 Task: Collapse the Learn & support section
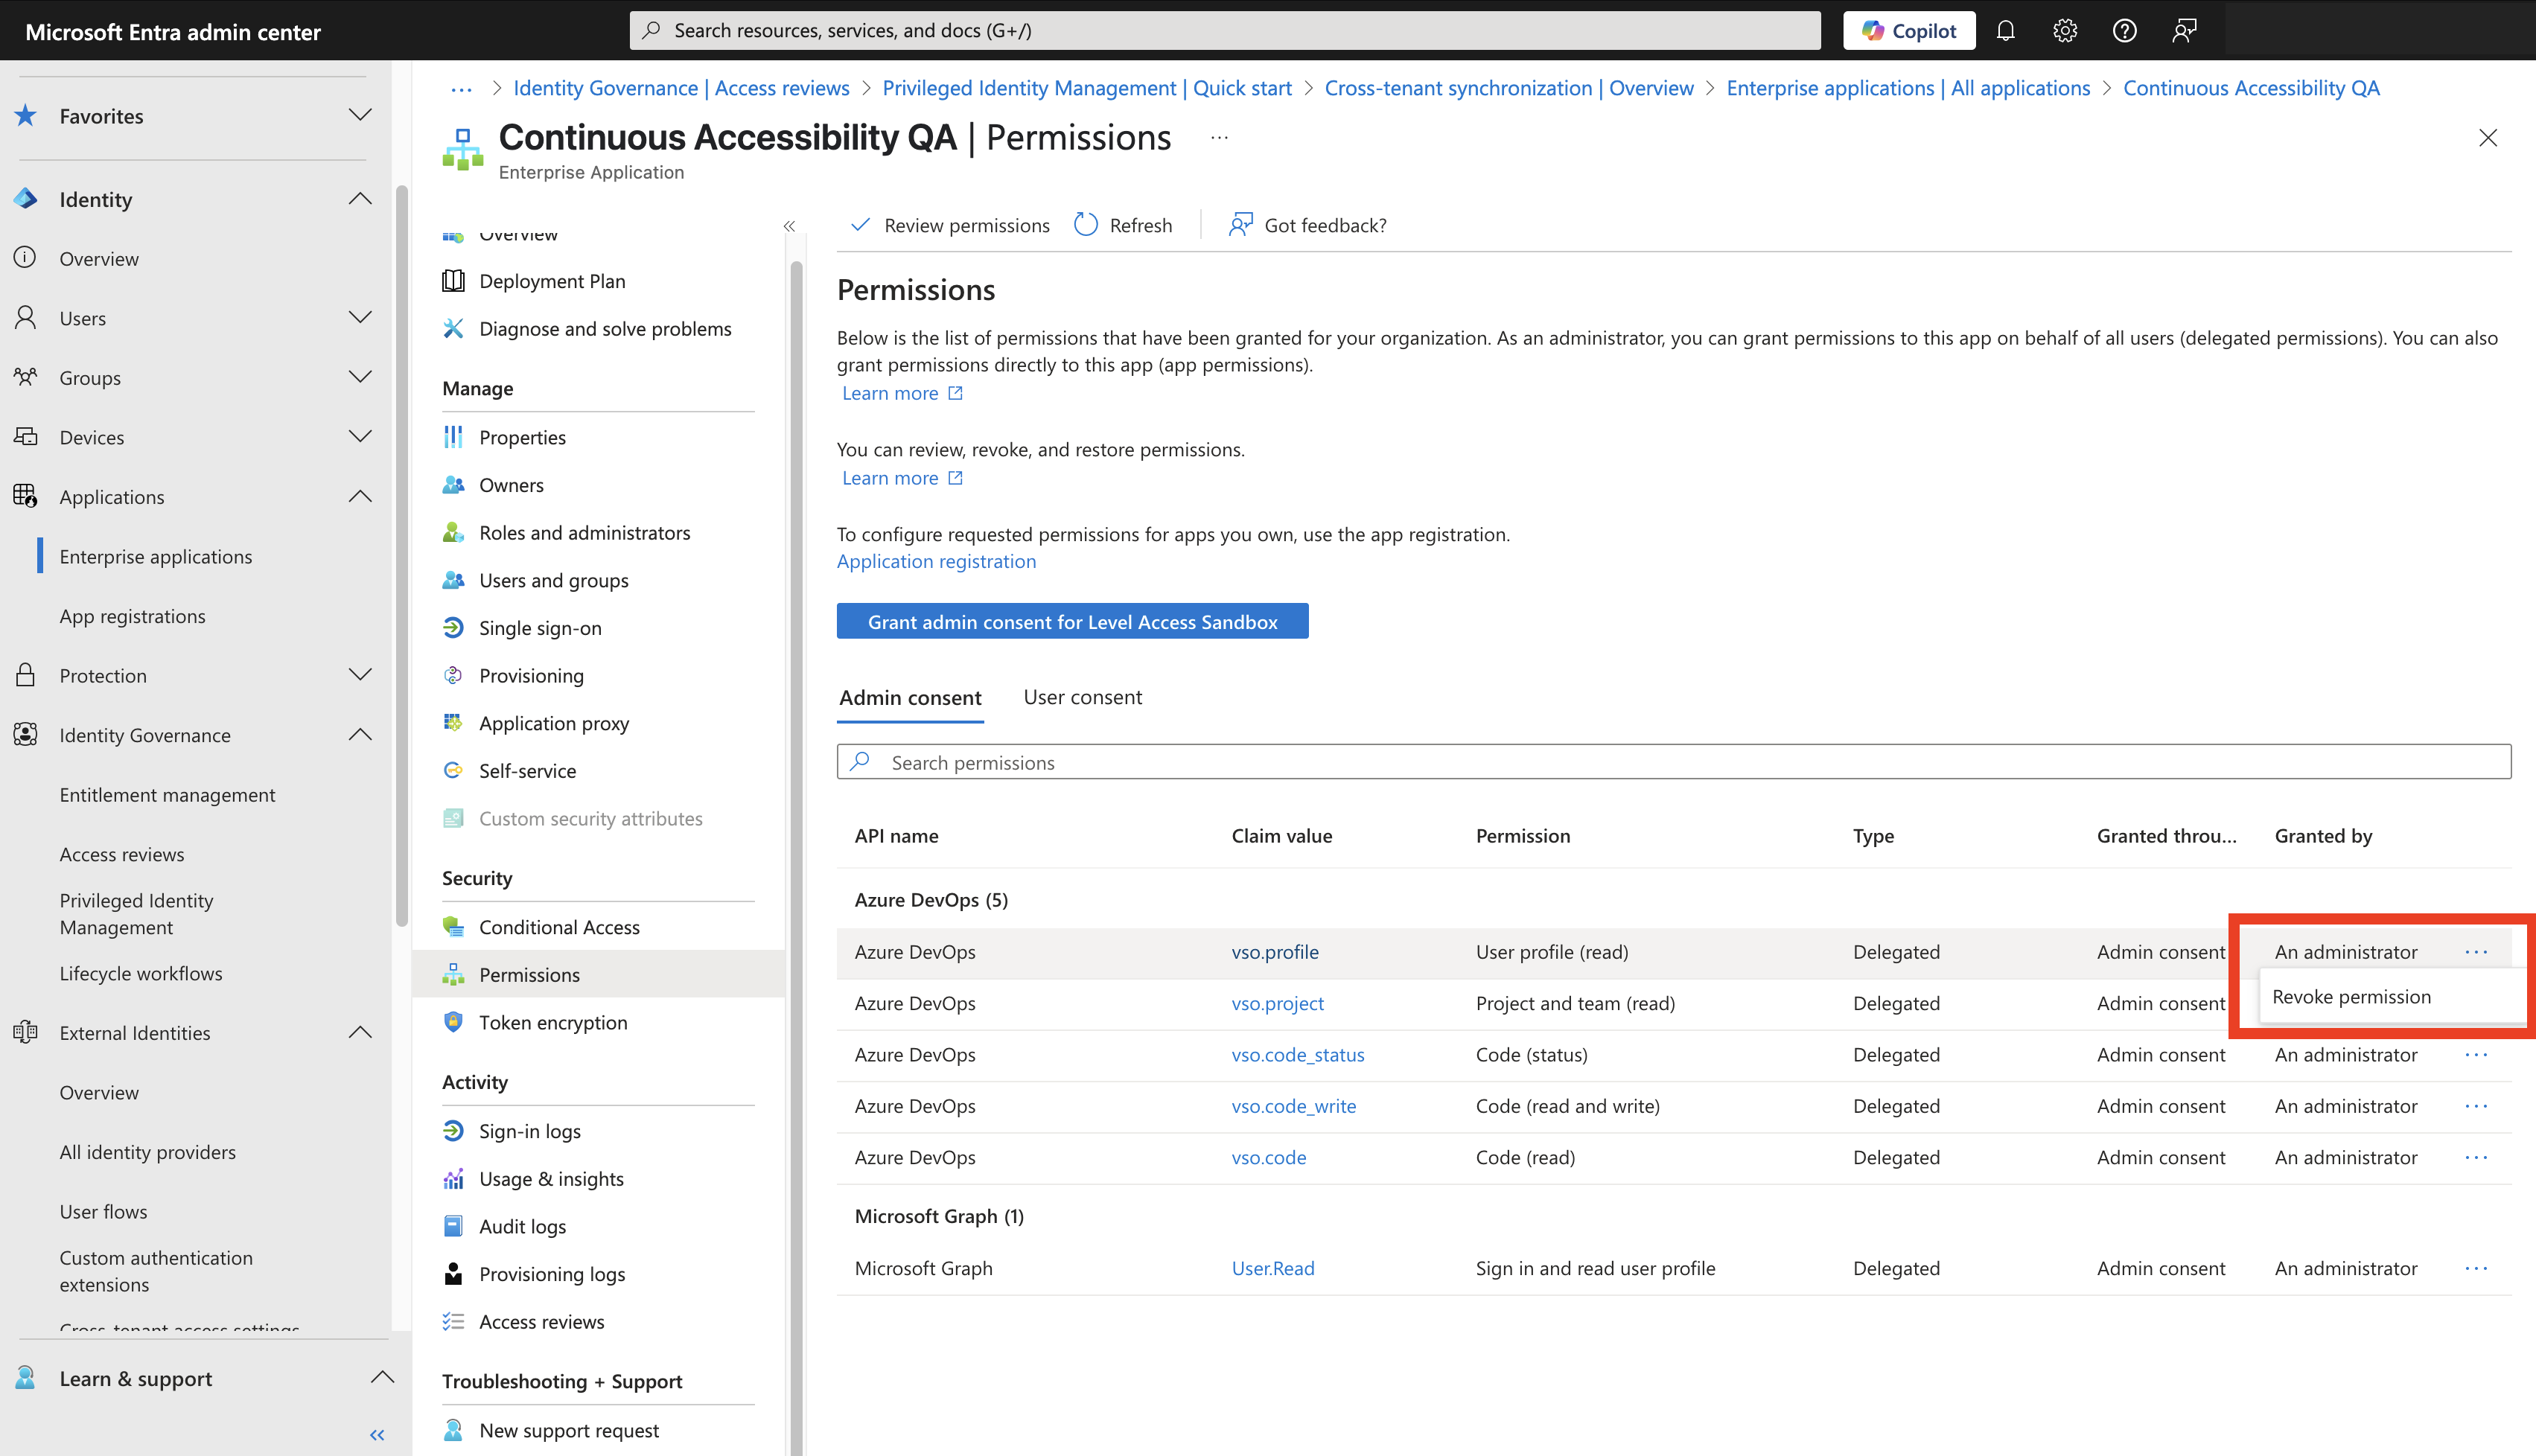tap(382, 1378)
